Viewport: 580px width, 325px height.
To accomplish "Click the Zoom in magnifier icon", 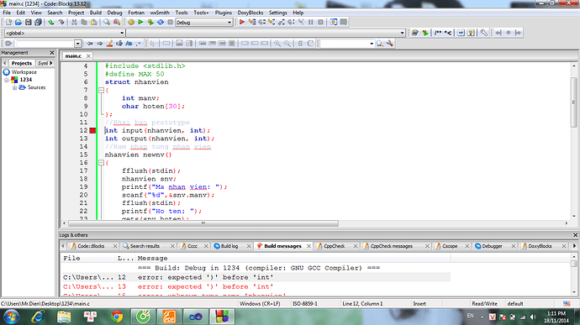I will pyautogui.click(x=277, y=44).
